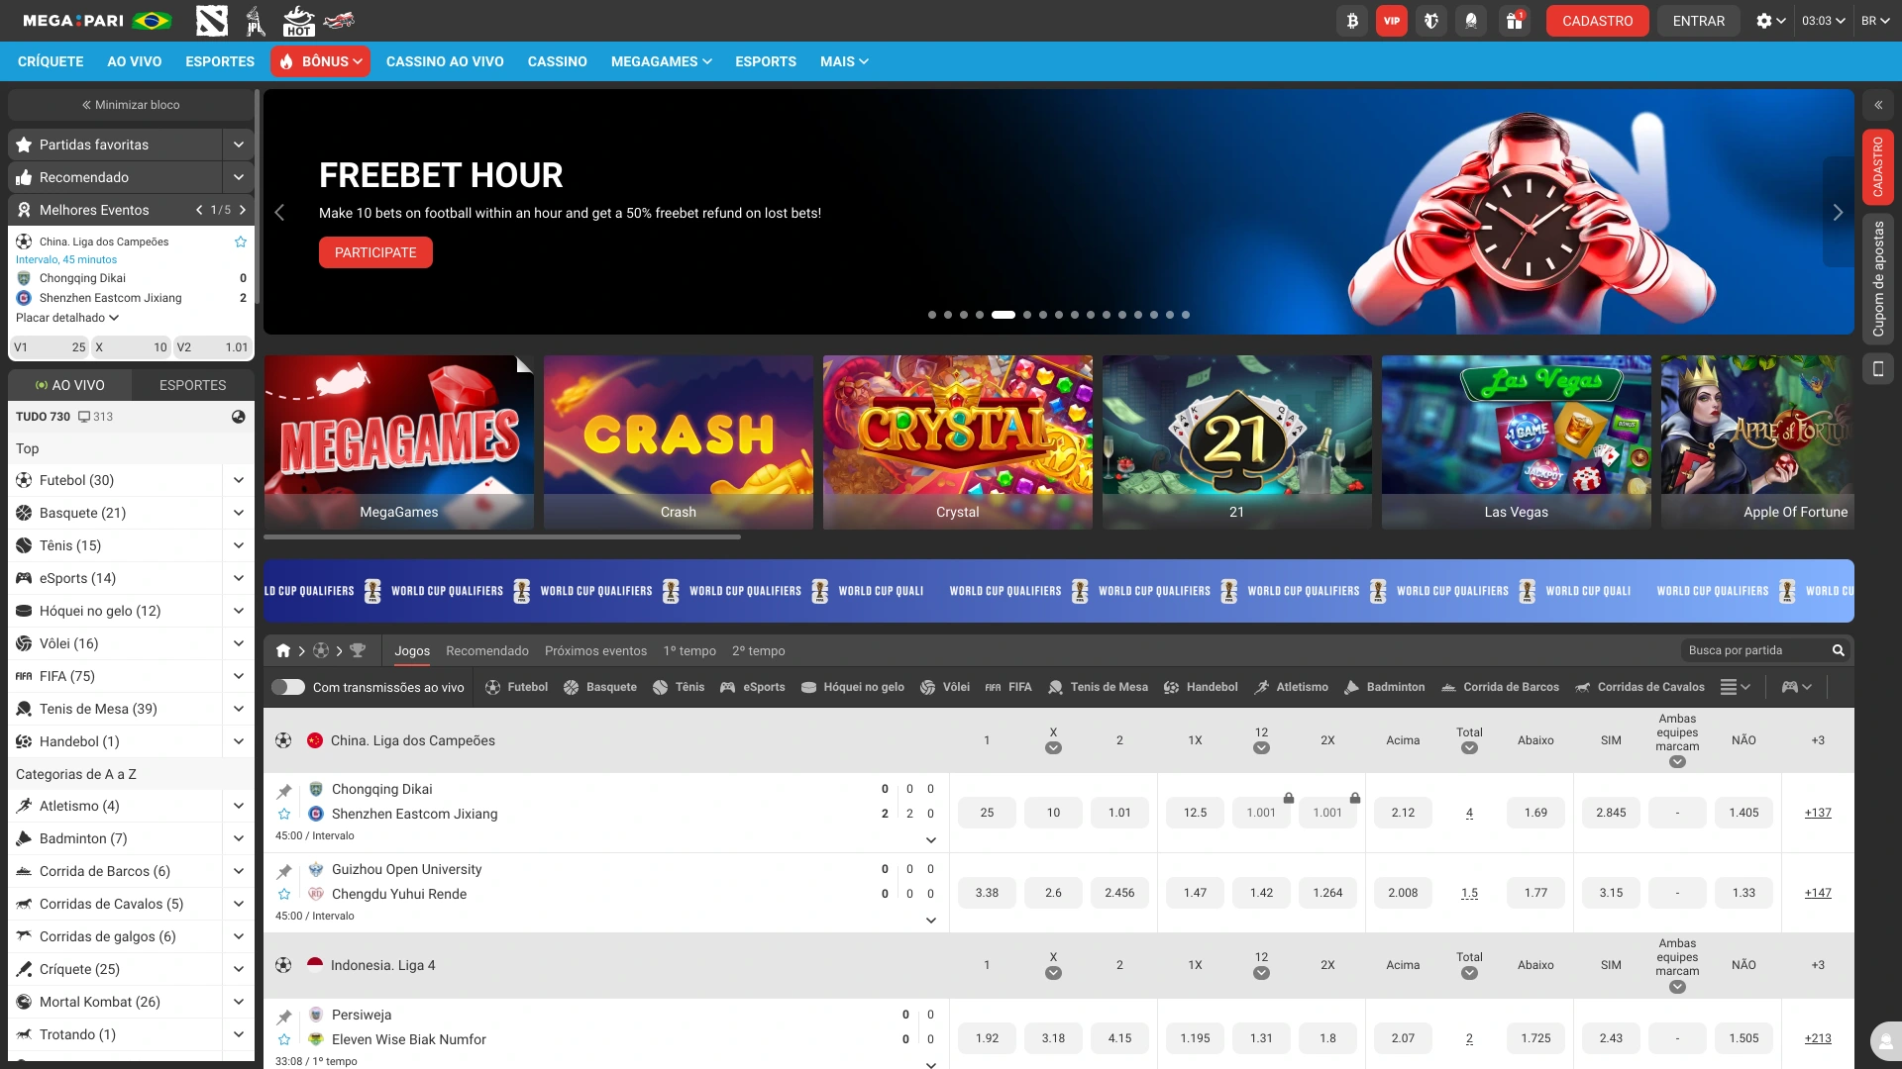Open the Bitcoin payments icon

(1352, 20)
